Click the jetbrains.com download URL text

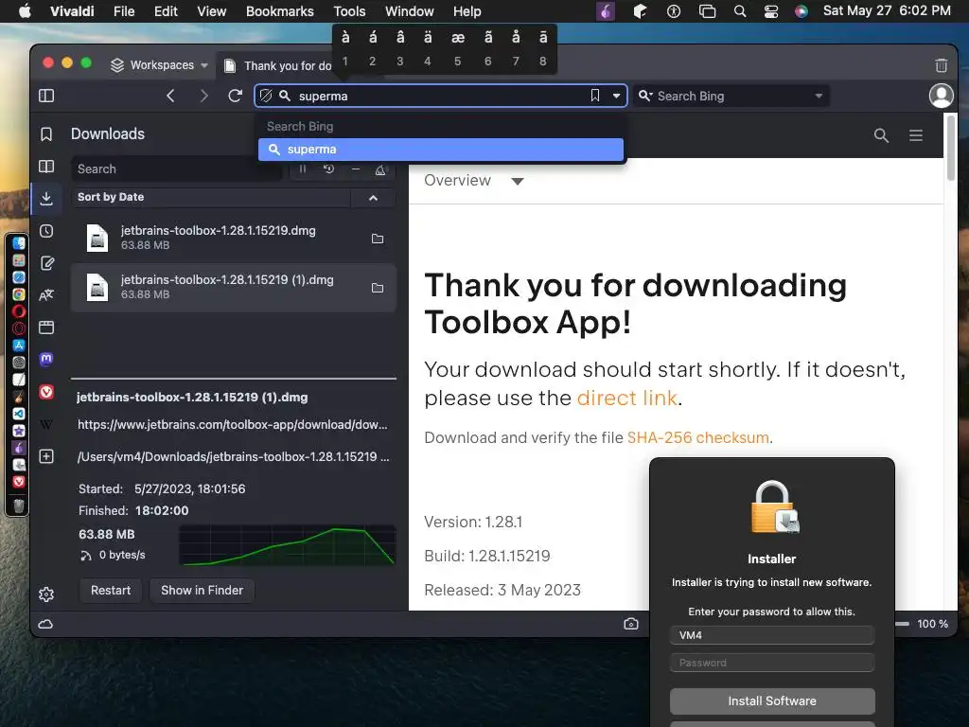click(x=233, y=425)
